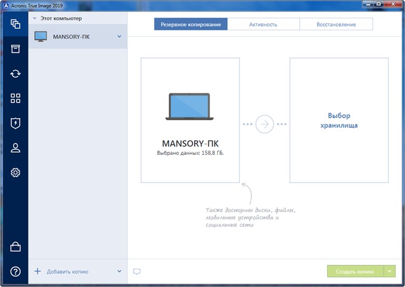Screen dimensions: 405x287
Task: Open Help question mark icon
Action: [15, 272]
